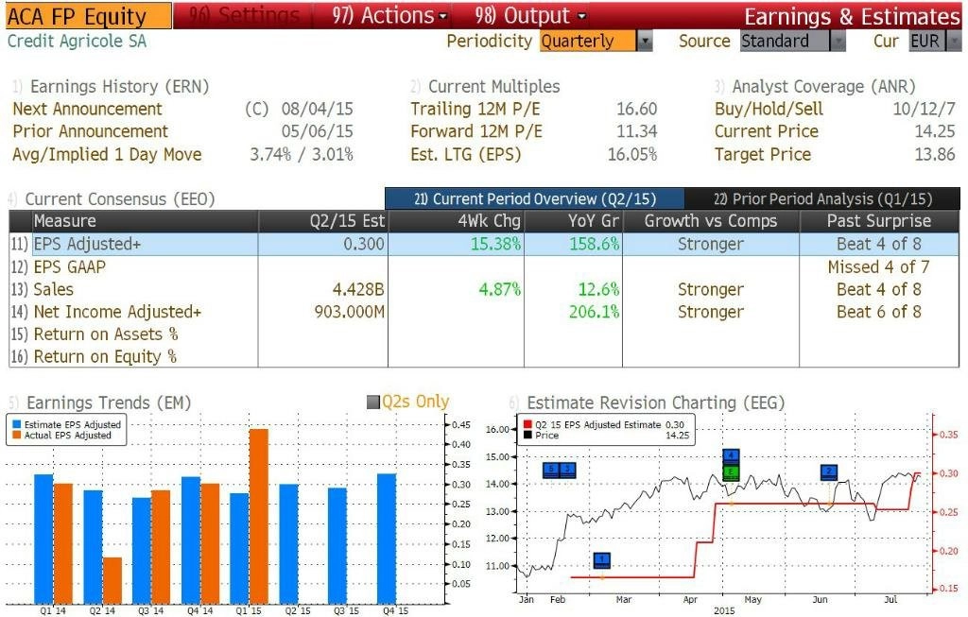
Task: Click the orange Actual EPS Adjusted legend square
Action: coord(17,435)
